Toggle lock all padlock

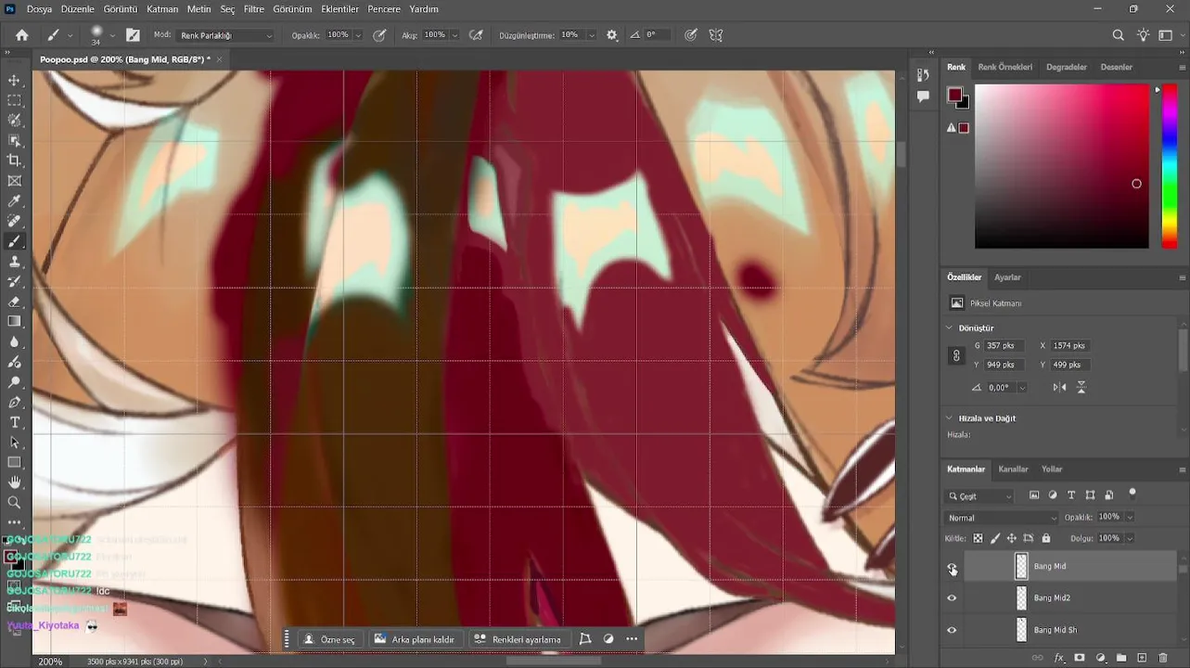pyautogui.click(x=1046, y=538)
